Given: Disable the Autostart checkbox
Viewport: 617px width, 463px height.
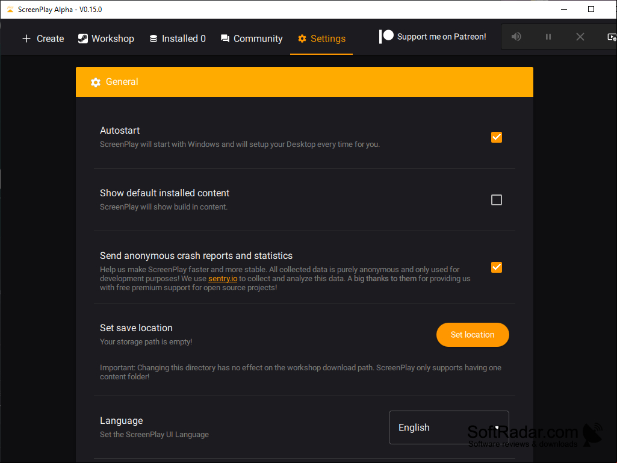Looking at the screenshot, I should (497, 137).
